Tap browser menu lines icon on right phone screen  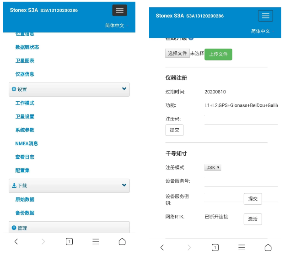click(242, 247)
